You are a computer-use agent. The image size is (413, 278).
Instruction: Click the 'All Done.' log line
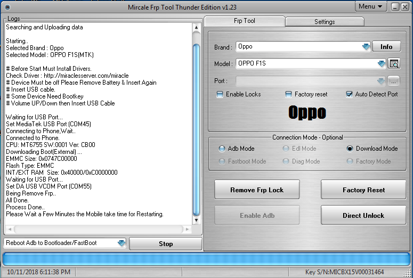click(17, 200)
